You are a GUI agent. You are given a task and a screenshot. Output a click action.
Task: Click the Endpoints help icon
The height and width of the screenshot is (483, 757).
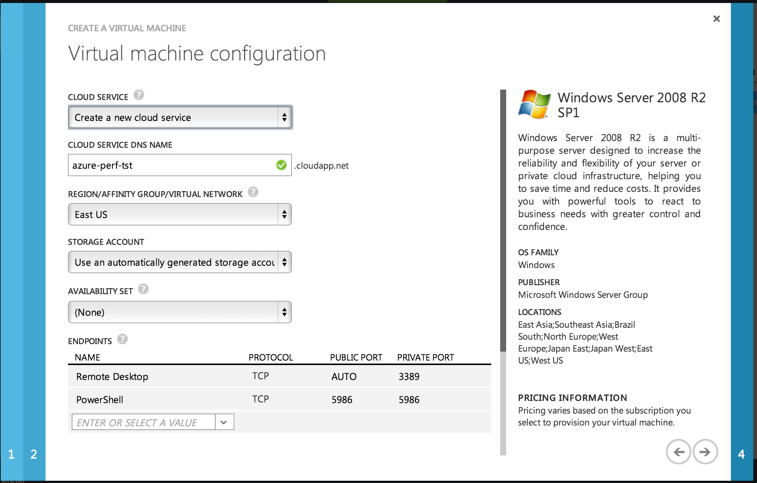pyautogui.click(x=122, y=339)
